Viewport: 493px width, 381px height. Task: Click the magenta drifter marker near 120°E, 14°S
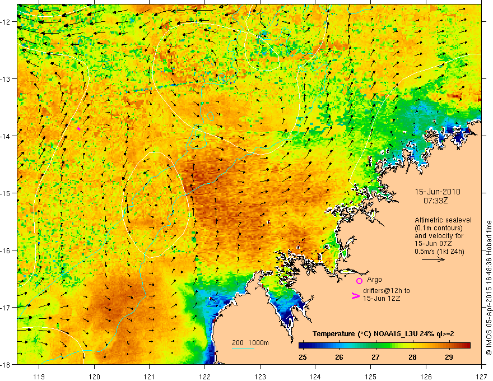click(x=78, y=128)
